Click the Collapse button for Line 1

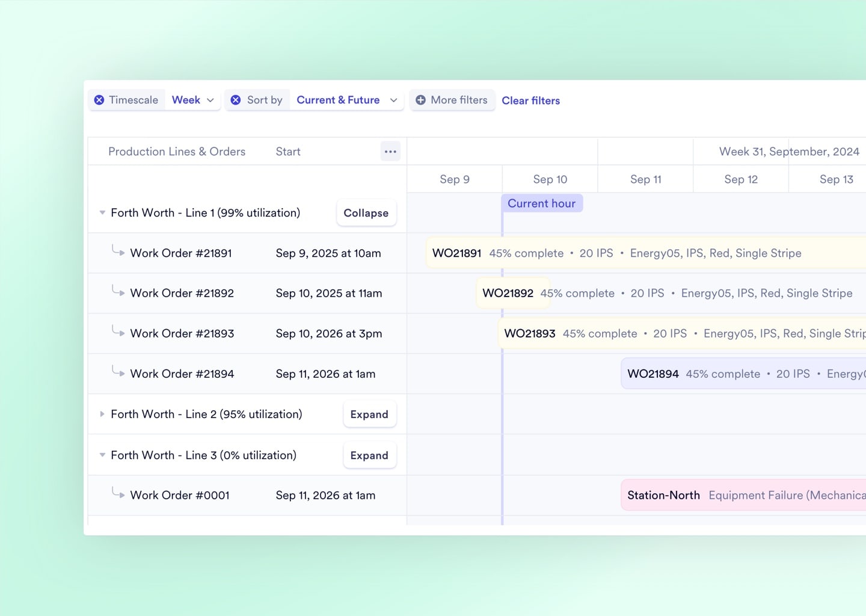(366, 212)
